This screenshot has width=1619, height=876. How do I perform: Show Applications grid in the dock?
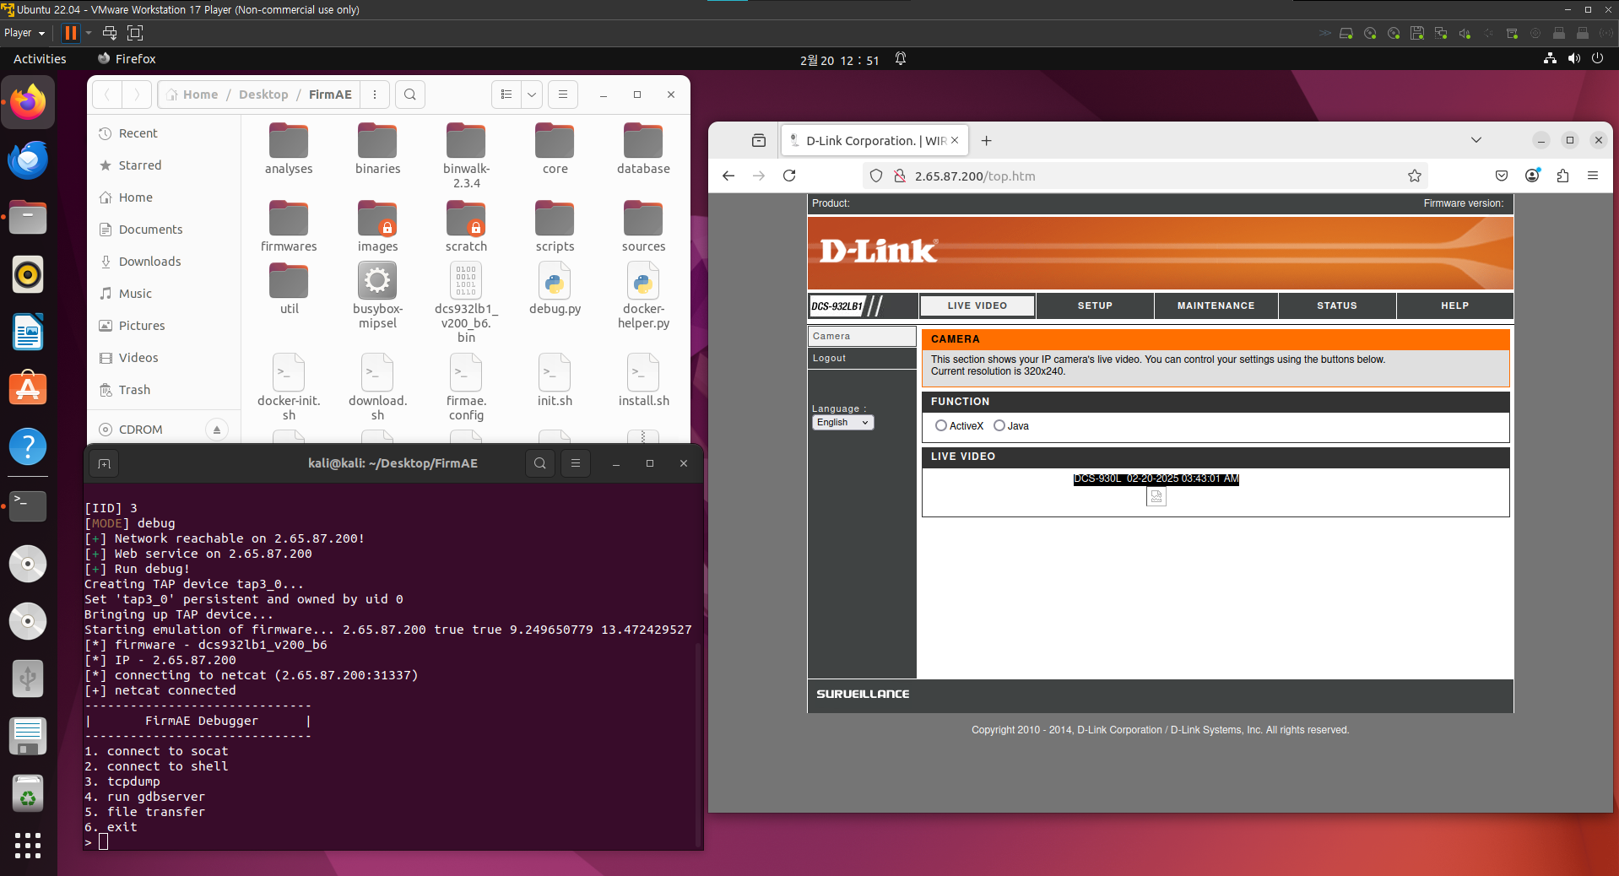tap(28, 845)
